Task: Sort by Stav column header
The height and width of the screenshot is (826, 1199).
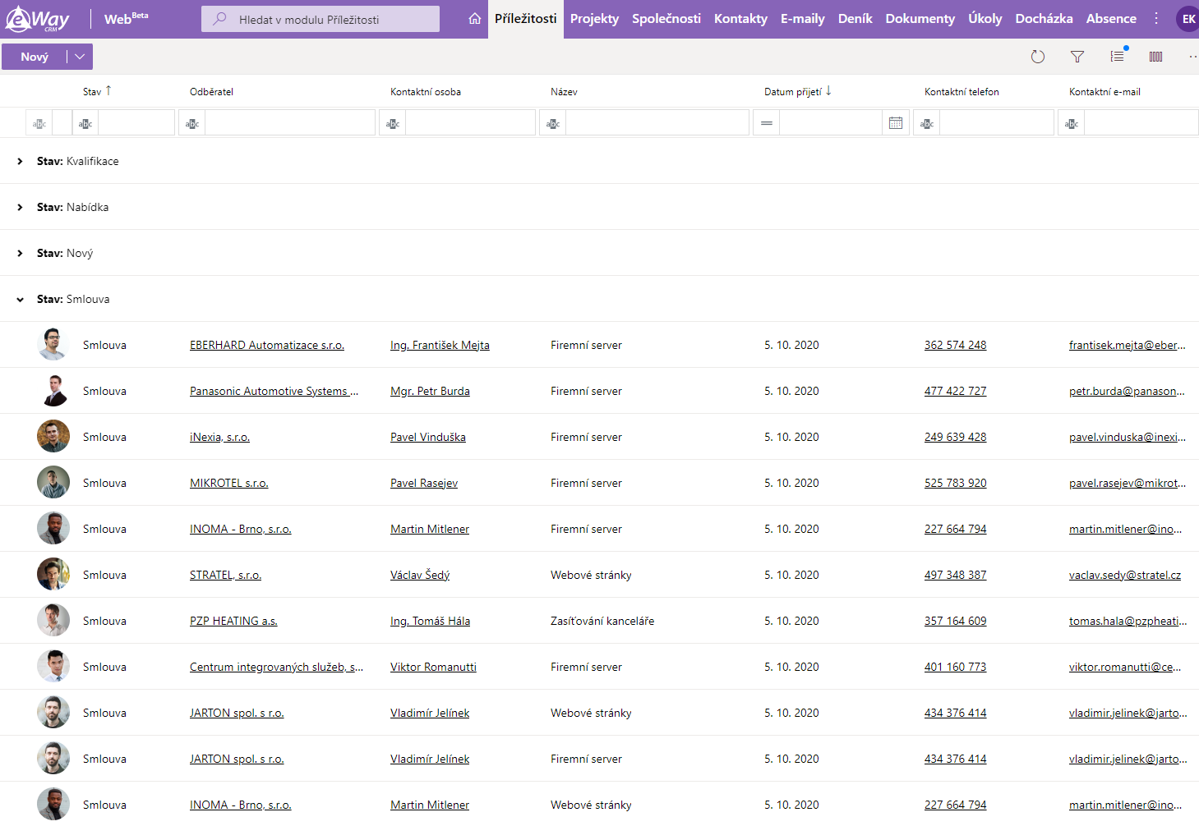Action: point(92,92)
